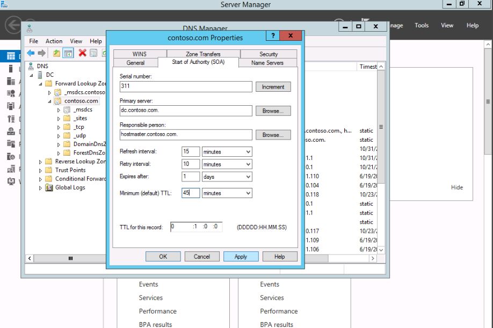The image size is (493, 328).
Task: Click the Global Logs icon
Action: point(49,187)
